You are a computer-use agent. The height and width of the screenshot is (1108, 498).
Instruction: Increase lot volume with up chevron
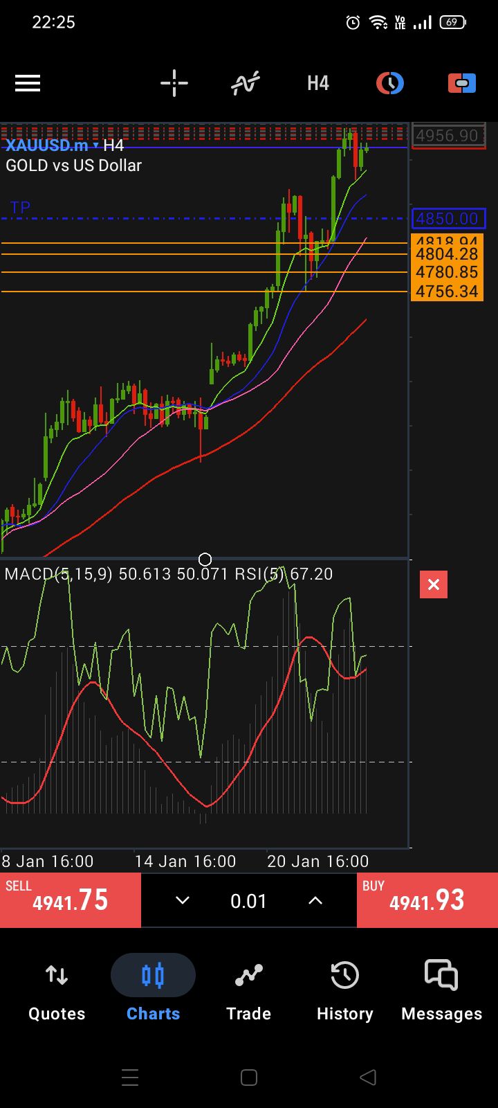pyautogui.click(x=315, y=900)
